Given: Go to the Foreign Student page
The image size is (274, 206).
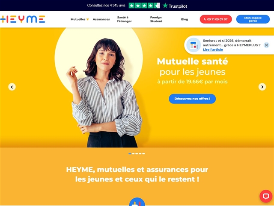Looking at the screenshot, I should pyautogui.click(x=156, y=19).
